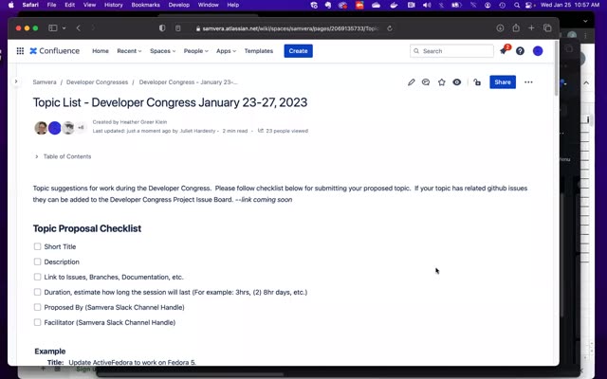Click the 23 people viewed text
The width and height of the screenshot is (607, 379).
tap(286, 131)
